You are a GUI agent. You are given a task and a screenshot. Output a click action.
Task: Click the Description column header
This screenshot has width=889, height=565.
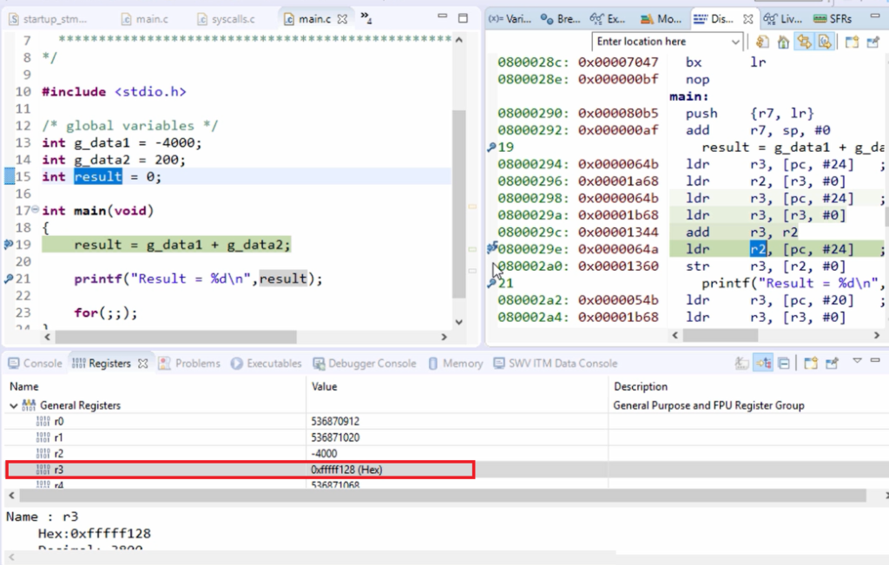tap(640, 386)
